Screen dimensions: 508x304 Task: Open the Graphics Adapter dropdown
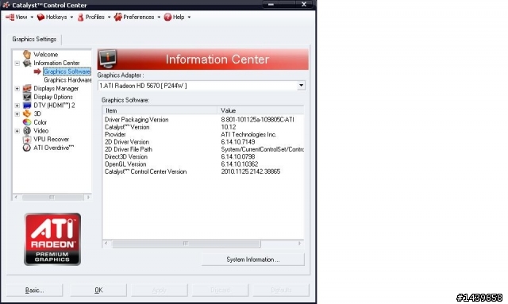202,86
